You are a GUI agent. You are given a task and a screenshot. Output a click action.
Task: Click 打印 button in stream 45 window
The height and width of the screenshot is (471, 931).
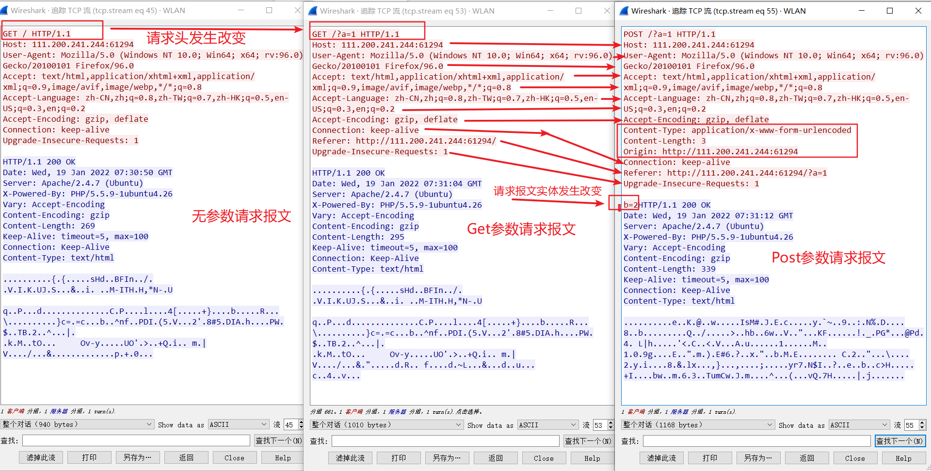[89, 457]
